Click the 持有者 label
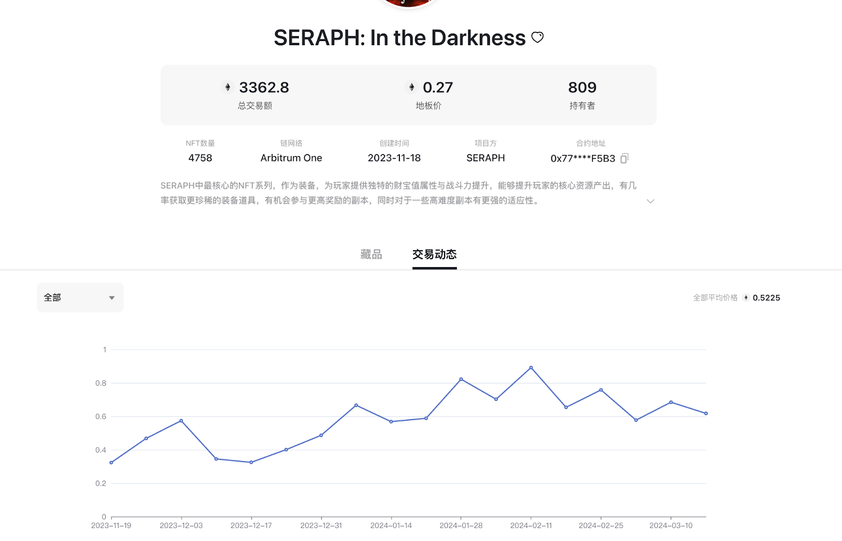This screenshot has width=842, height=541. [582, 106]
